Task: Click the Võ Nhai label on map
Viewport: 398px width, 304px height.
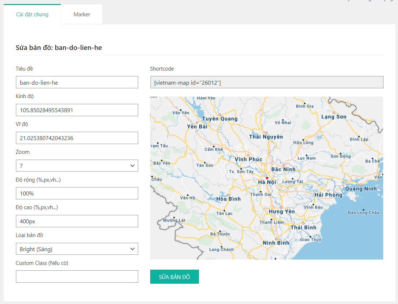Action: (283, 123)
